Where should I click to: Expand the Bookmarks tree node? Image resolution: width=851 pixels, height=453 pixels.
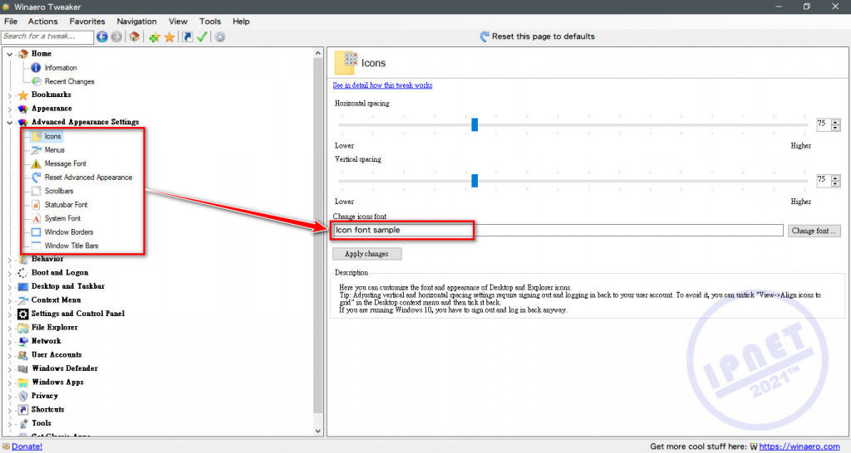click(9, 95)
